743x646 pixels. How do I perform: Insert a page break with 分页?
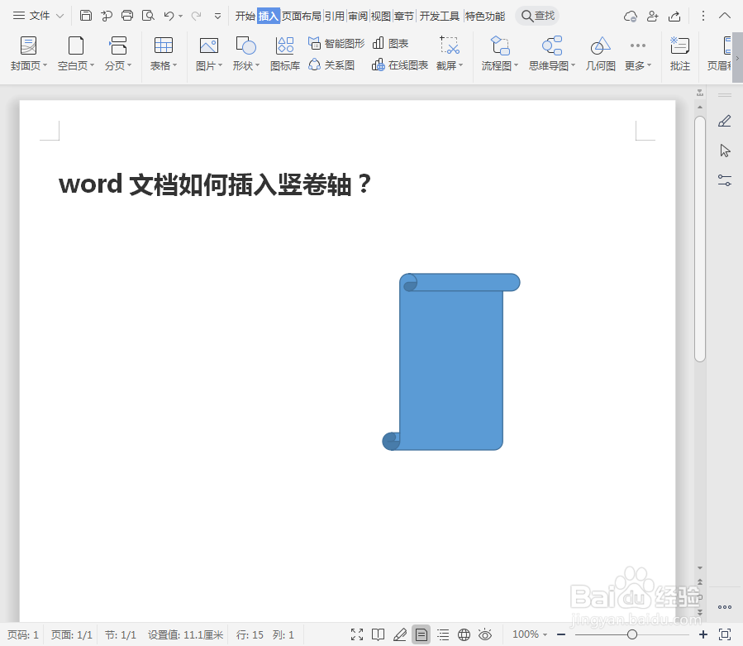[x=117, y=51]
